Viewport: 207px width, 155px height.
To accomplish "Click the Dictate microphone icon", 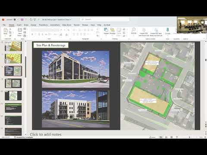I will (168, 30).
